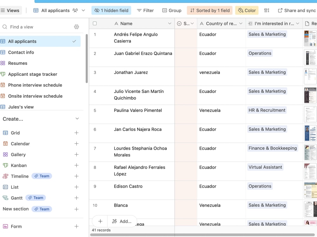Add a new Form view
The width and height of the screenshot is (317, 237).
pyautogui.click(x=76, y=227)
